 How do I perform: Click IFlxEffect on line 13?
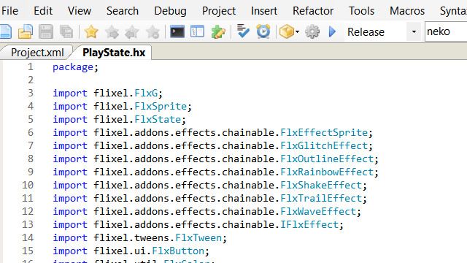pyautogui.click(x=309, y=224)
